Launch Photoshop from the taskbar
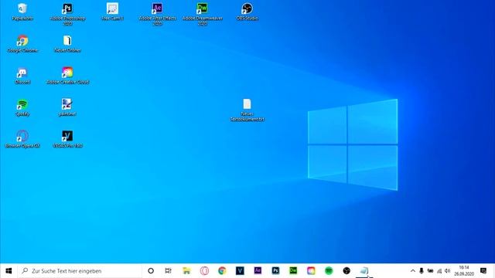The height and width of the screenshot is (278, 495). tap(275, 271)
